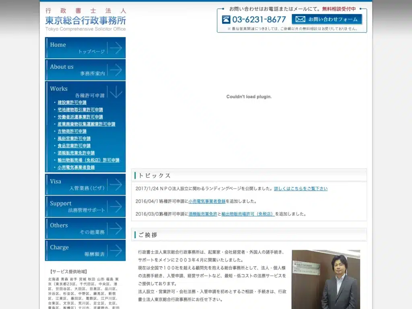412x309 pixels.
Task: Click 酒類販売業免許 link in topics
Action: click(203, 214)
